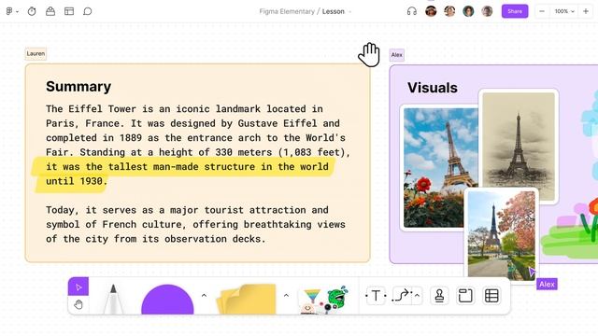
Task: Open the templates layout icon
Action: coord(69,11)
